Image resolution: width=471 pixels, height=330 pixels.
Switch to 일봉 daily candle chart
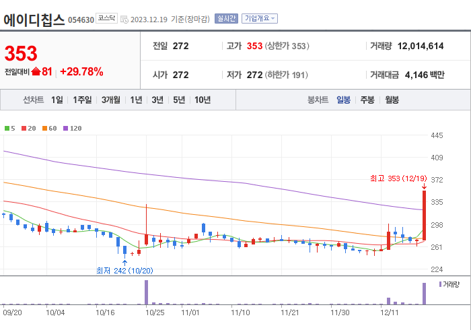point(343,100)
